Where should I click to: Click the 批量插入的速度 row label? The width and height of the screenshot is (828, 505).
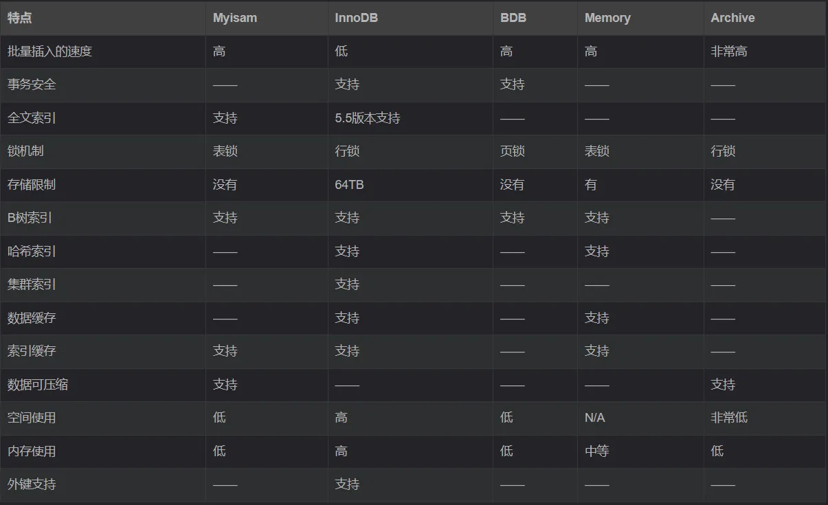tap(49, 52)
